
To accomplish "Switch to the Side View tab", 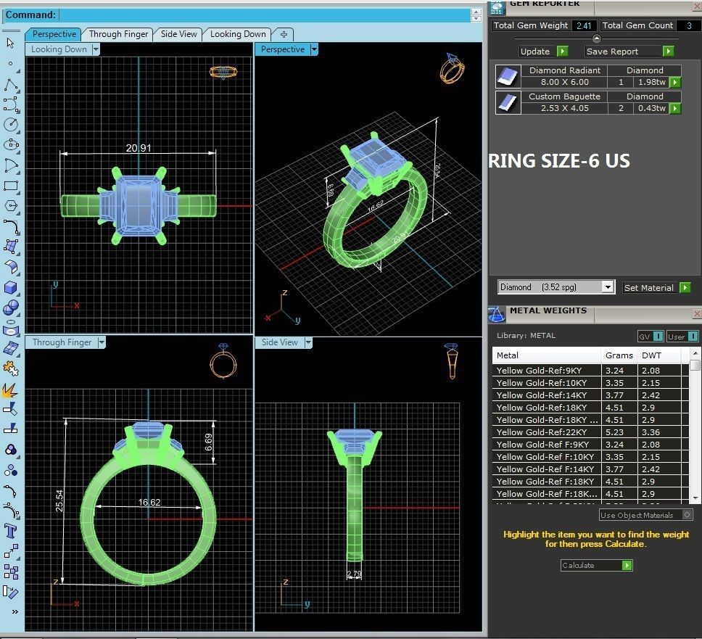I will pyautogui.click(x=178, y=34).
